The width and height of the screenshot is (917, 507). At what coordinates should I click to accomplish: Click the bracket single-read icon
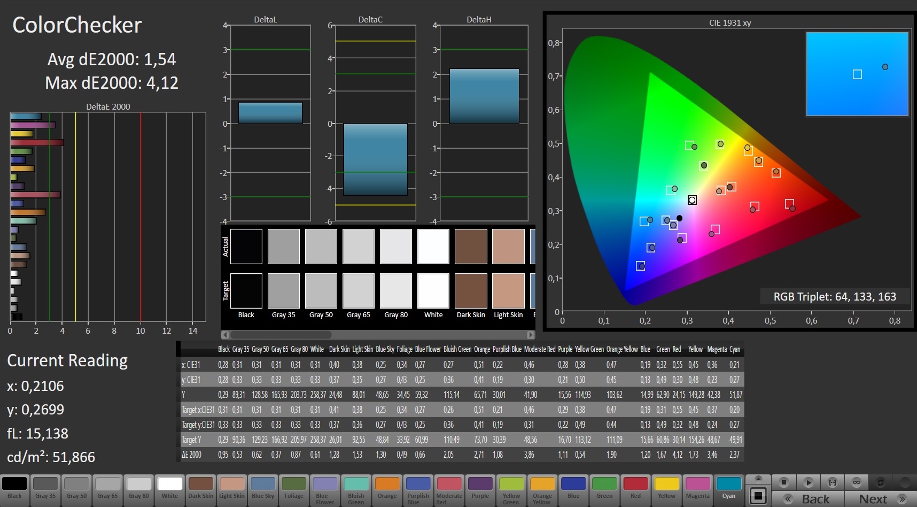click(833, 482)
